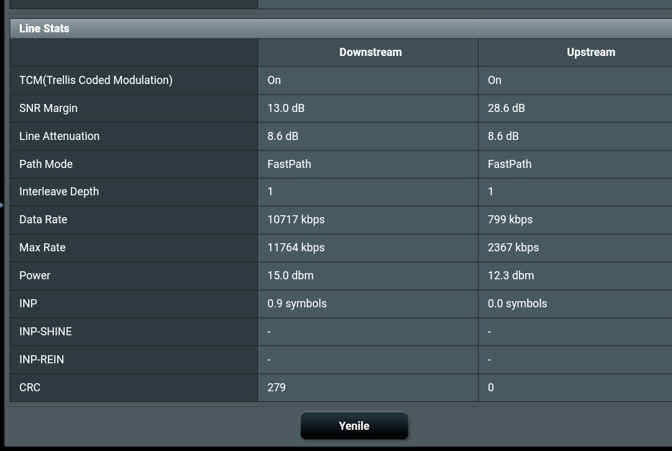Click downstream INP value 0.9 symbols
This screenshot has height=451, width=672.
click(x=297, y=304)
